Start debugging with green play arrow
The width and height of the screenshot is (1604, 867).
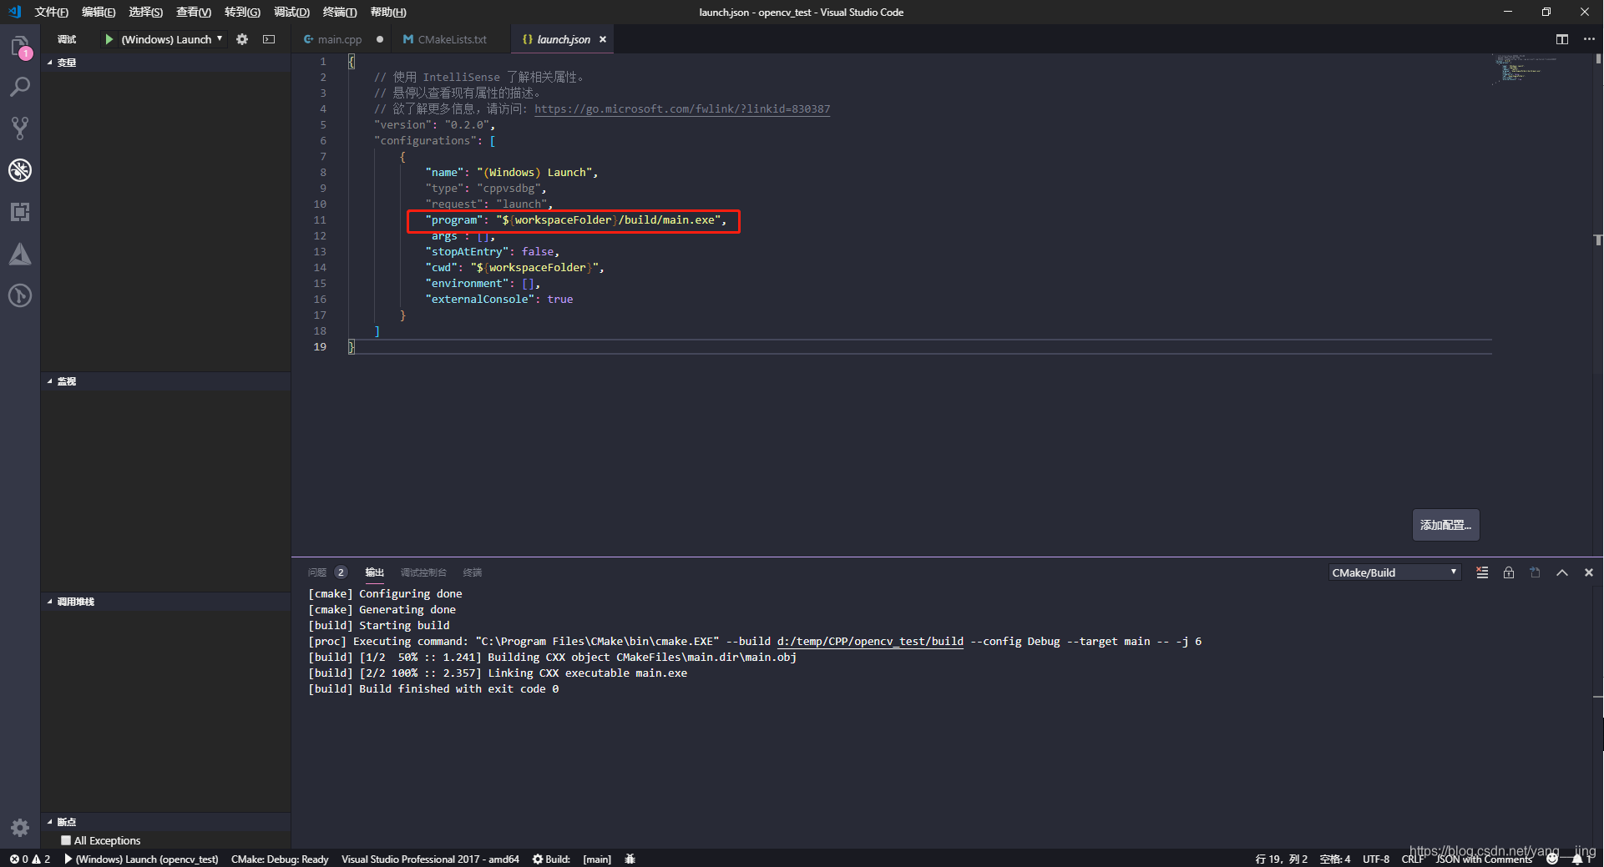click(109, 39)
